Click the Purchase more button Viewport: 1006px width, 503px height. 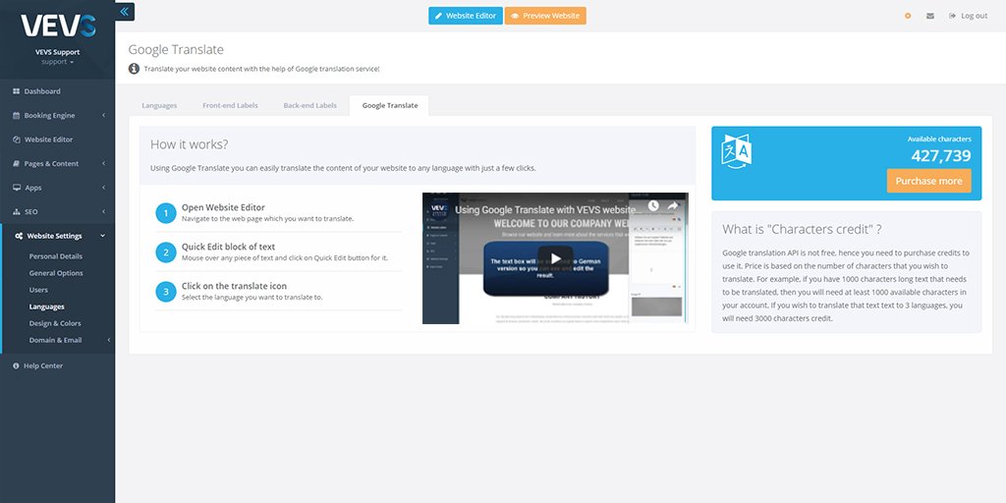point(928,181)
